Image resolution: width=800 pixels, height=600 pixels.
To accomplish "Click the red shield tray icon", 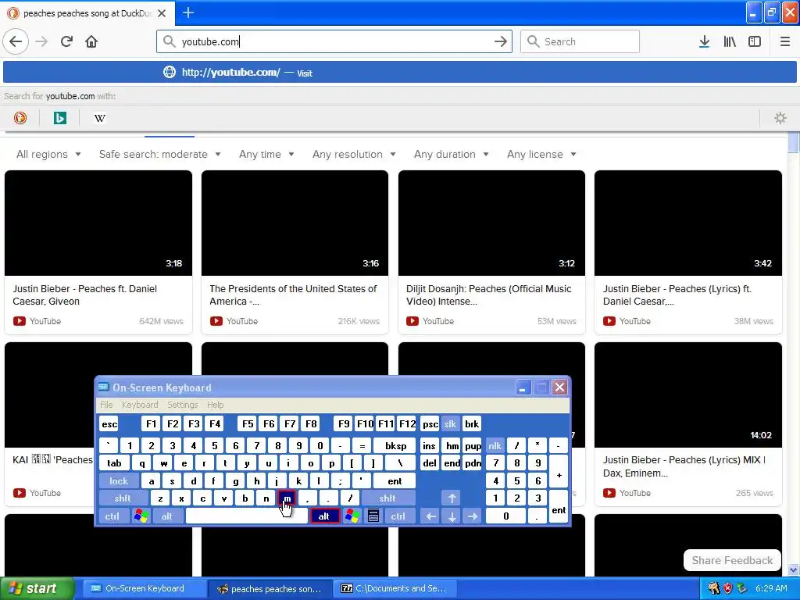I will [728, 588].
